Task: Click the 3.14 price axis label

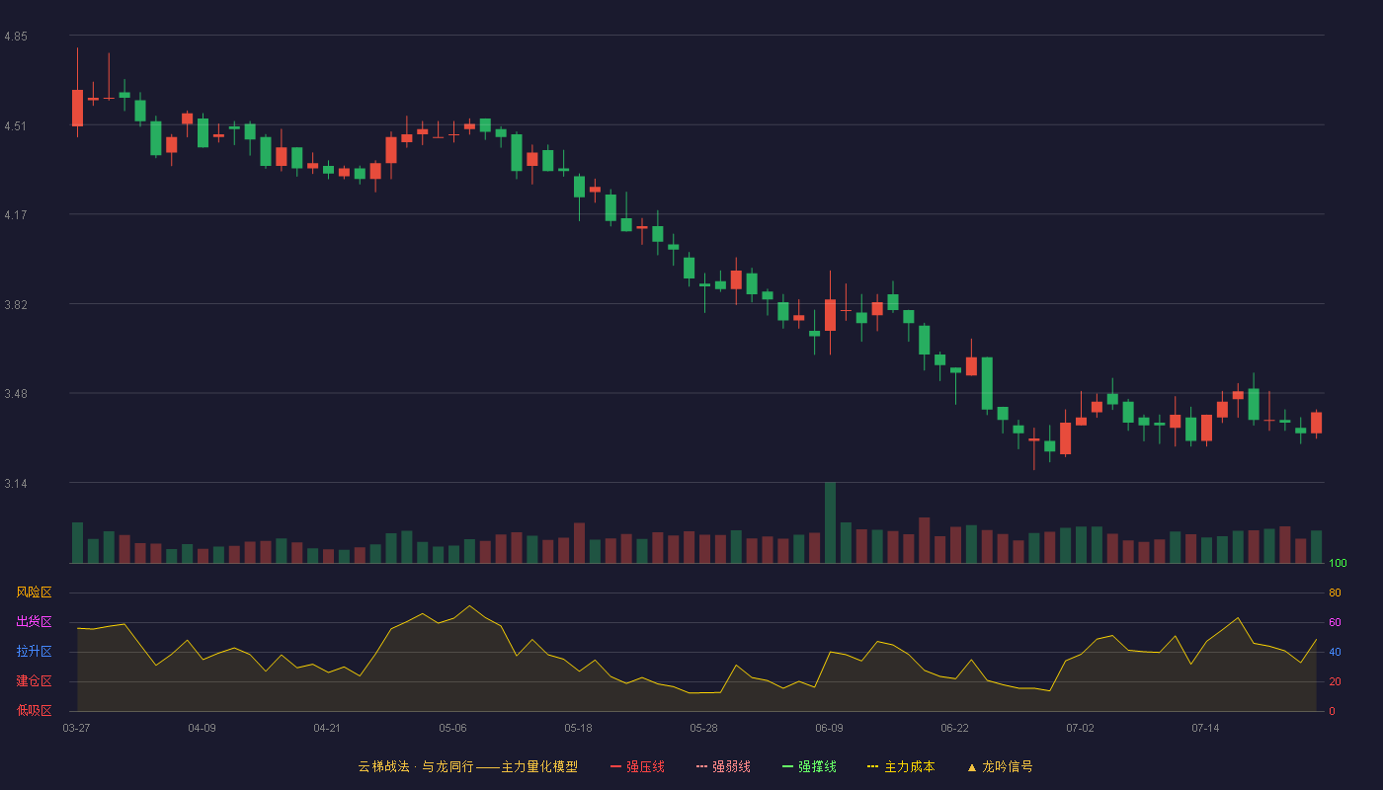Action: point(16,484)
